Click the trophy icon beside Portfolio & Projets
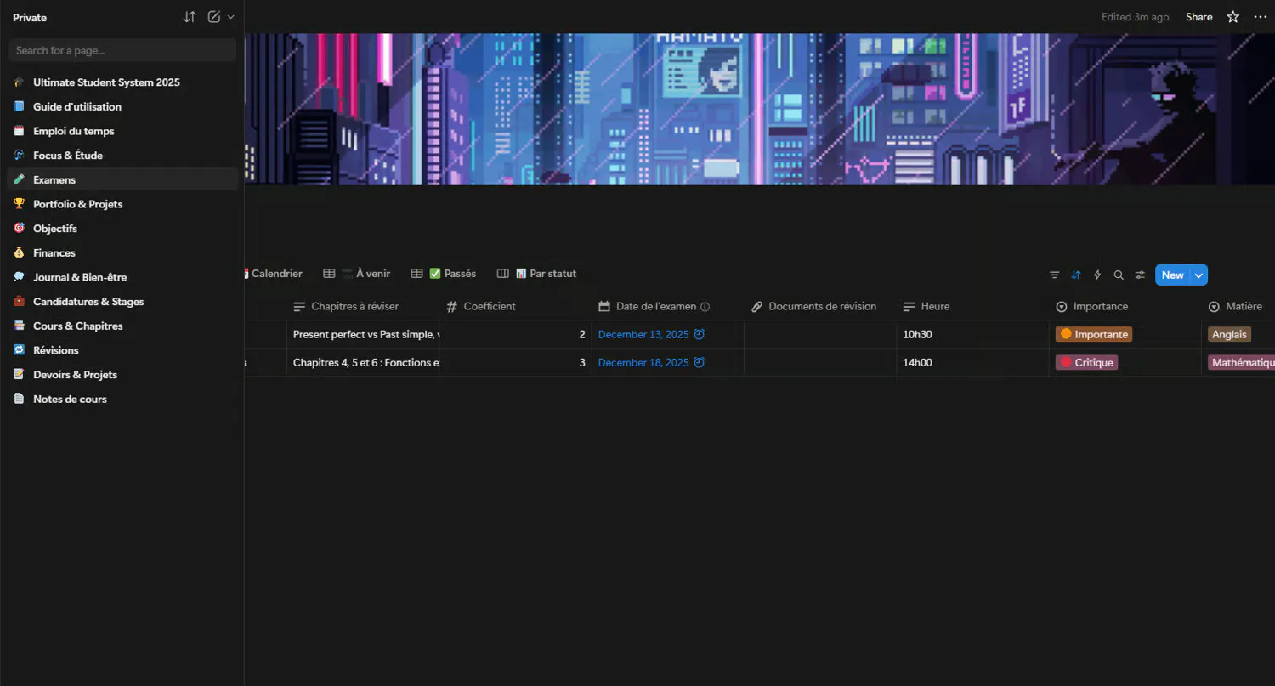This screenshot has height=686, width=1275. (19, 204)
